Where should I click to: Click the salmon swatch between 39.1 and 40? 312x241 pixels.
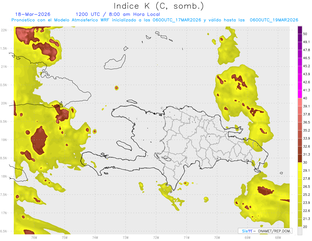point(300,102)
